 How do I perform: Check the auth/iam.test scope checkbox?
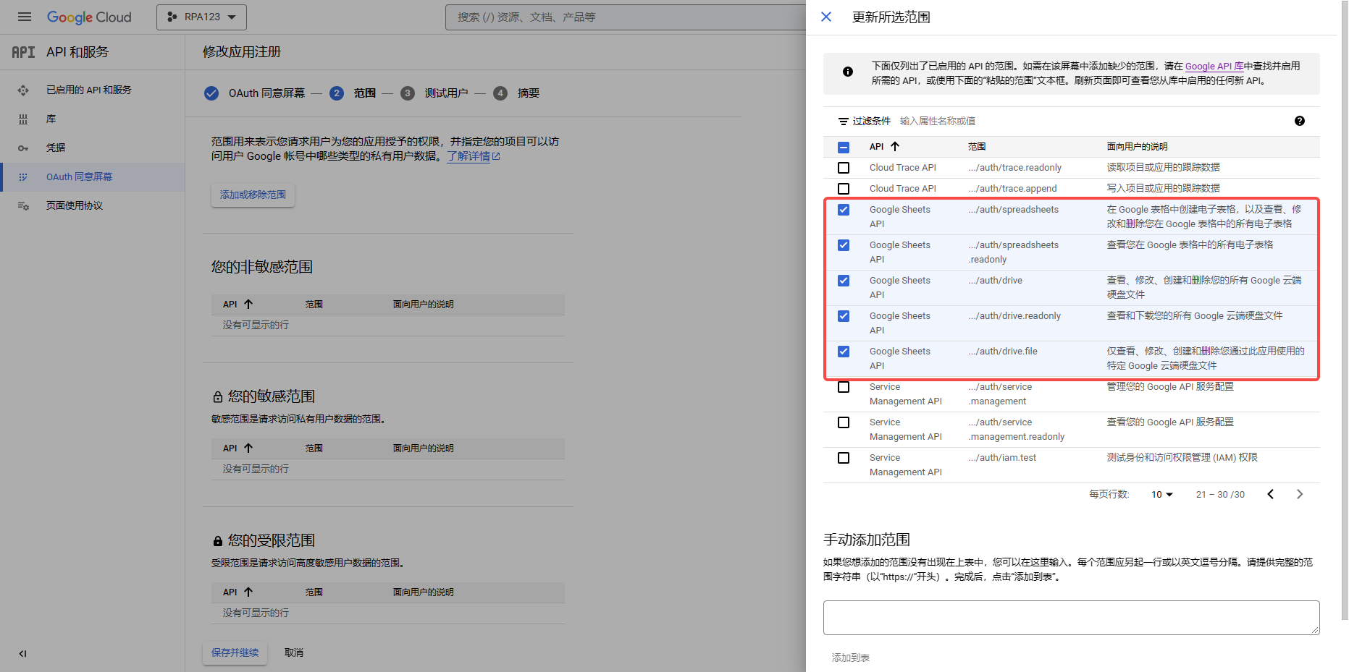(x=844, y=458)
